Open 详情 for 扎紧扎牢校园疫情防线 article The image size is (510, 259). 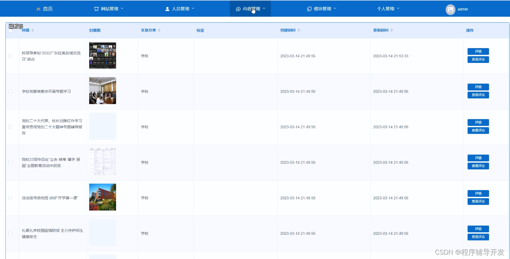point(478,229)
